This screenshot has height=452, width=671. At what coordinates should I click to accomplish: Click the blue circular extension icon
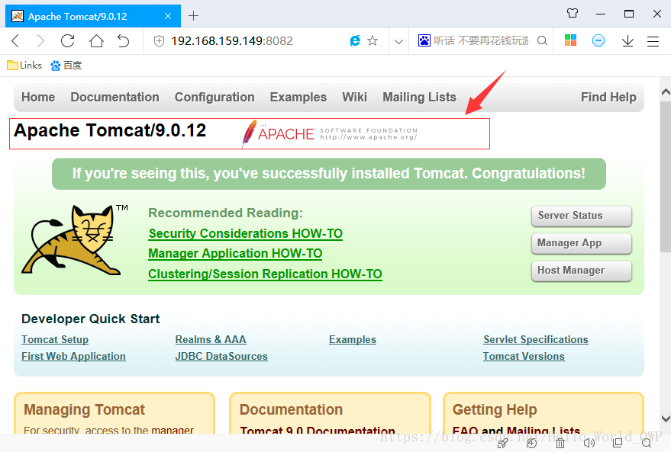click(x=598, y=40)
